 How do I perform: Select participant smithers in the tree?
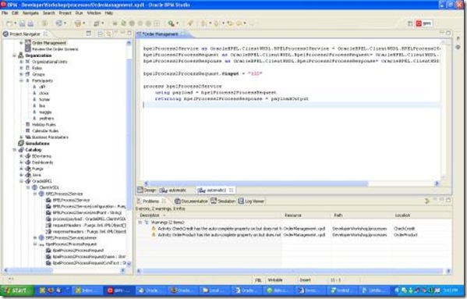click(47, 119)
